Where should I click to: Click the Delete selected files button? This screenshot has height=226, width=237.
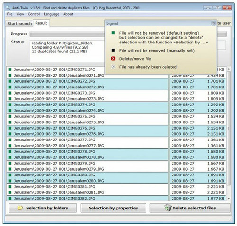(x=190, y=208)
